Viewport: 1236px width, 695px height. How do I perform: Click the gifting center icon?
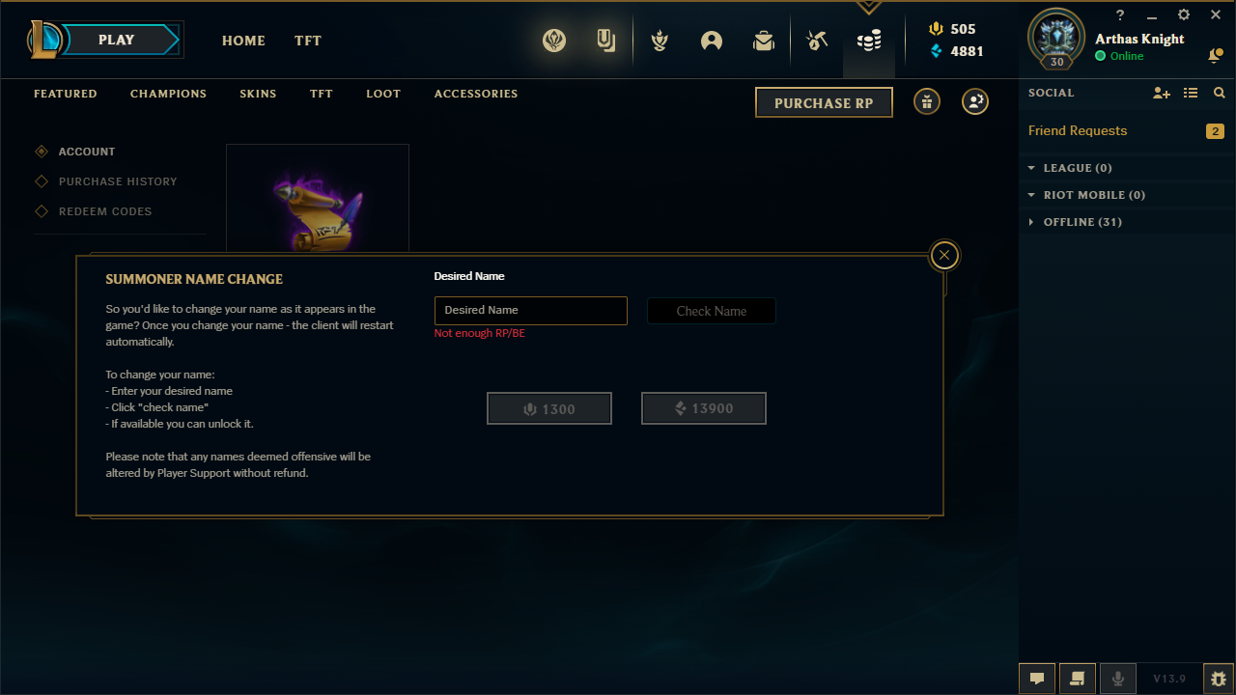click(x=927, y=101)
